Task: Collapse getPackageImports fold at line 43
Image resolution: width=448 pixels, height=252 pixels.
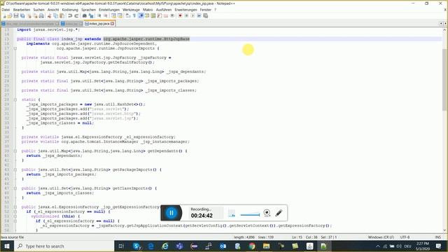Action: point(15,169)
